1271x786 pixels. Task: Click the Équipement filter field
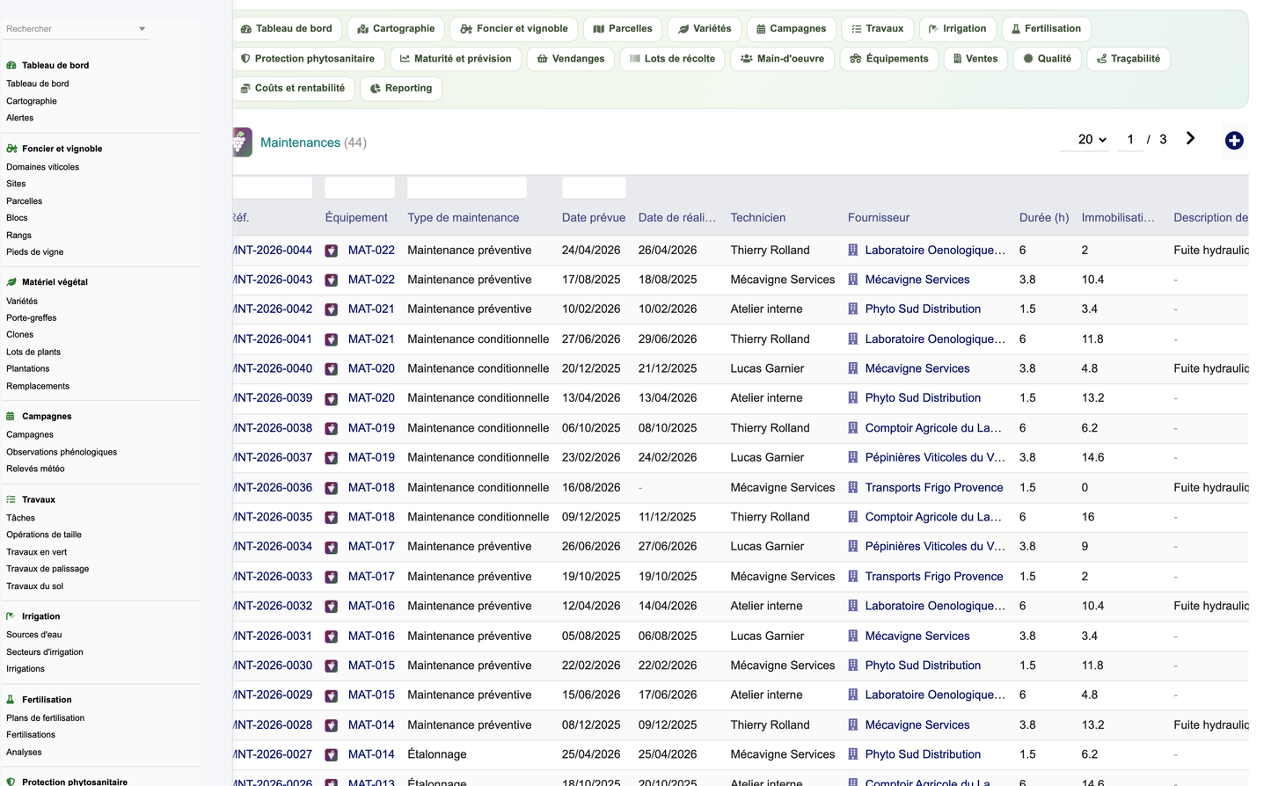360,187
